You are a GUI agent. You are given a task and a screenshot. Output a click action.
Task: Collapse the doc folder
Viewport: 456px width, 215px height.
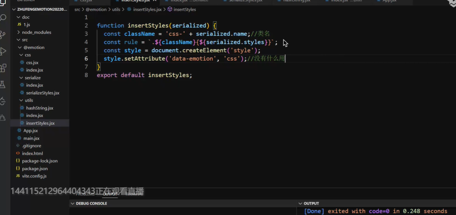tap(25, 17)
